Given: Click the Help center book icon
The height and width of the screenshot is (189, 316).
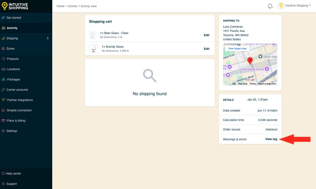Looking at the screenshot, I should tap(3, 173).
